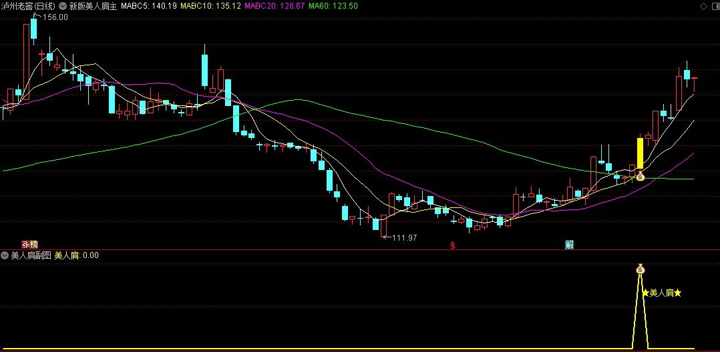Click the MABC10: 135.12 value
The width and height of the screenshot is (720, 352).
[x=211, y=7]
